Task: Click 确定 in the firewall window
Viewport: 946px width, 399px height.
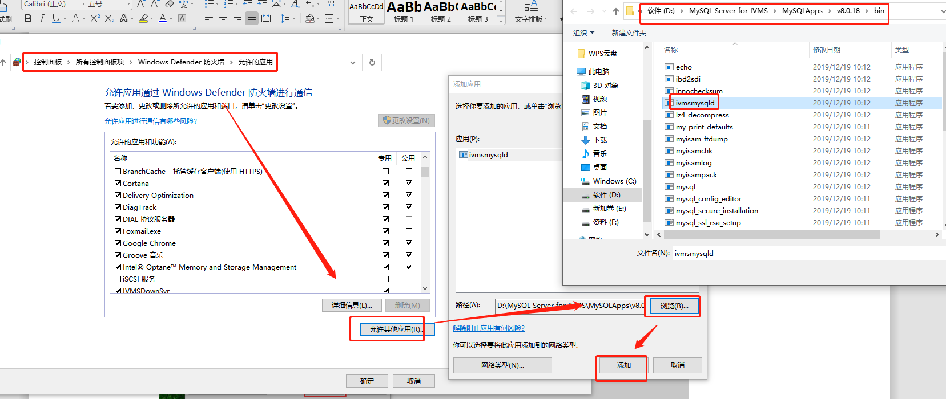Action: [367, 381]
